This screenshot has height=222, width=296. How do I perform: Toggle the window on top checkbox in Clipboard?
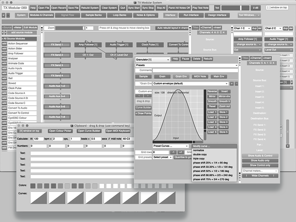point(30,131)
